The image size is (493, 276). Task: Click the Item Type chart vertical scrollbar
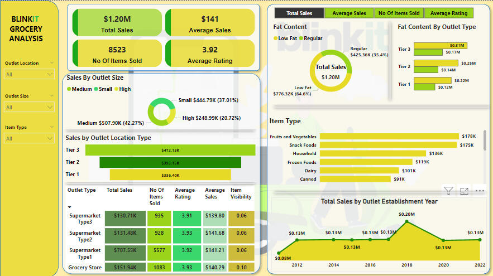coord(484,145)
